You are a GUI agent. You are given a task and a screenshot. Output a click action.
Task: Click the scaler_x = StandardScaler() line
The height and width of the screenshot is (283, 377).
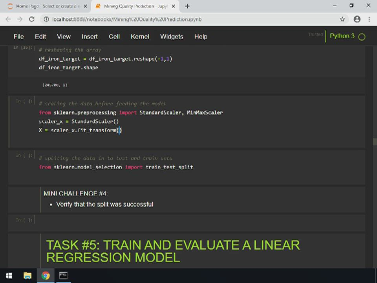coord(79,121)
